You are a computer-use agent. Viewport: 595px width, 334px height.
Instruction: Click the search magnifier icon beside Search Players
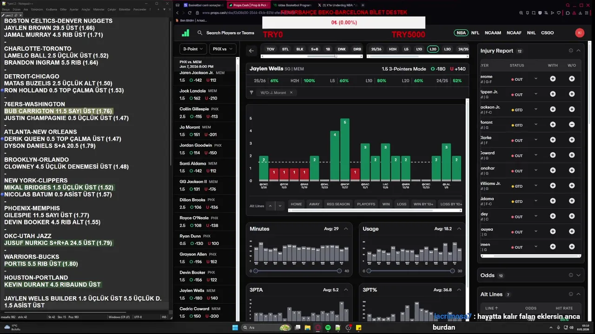pyautogui.click(x=199, y=33)
